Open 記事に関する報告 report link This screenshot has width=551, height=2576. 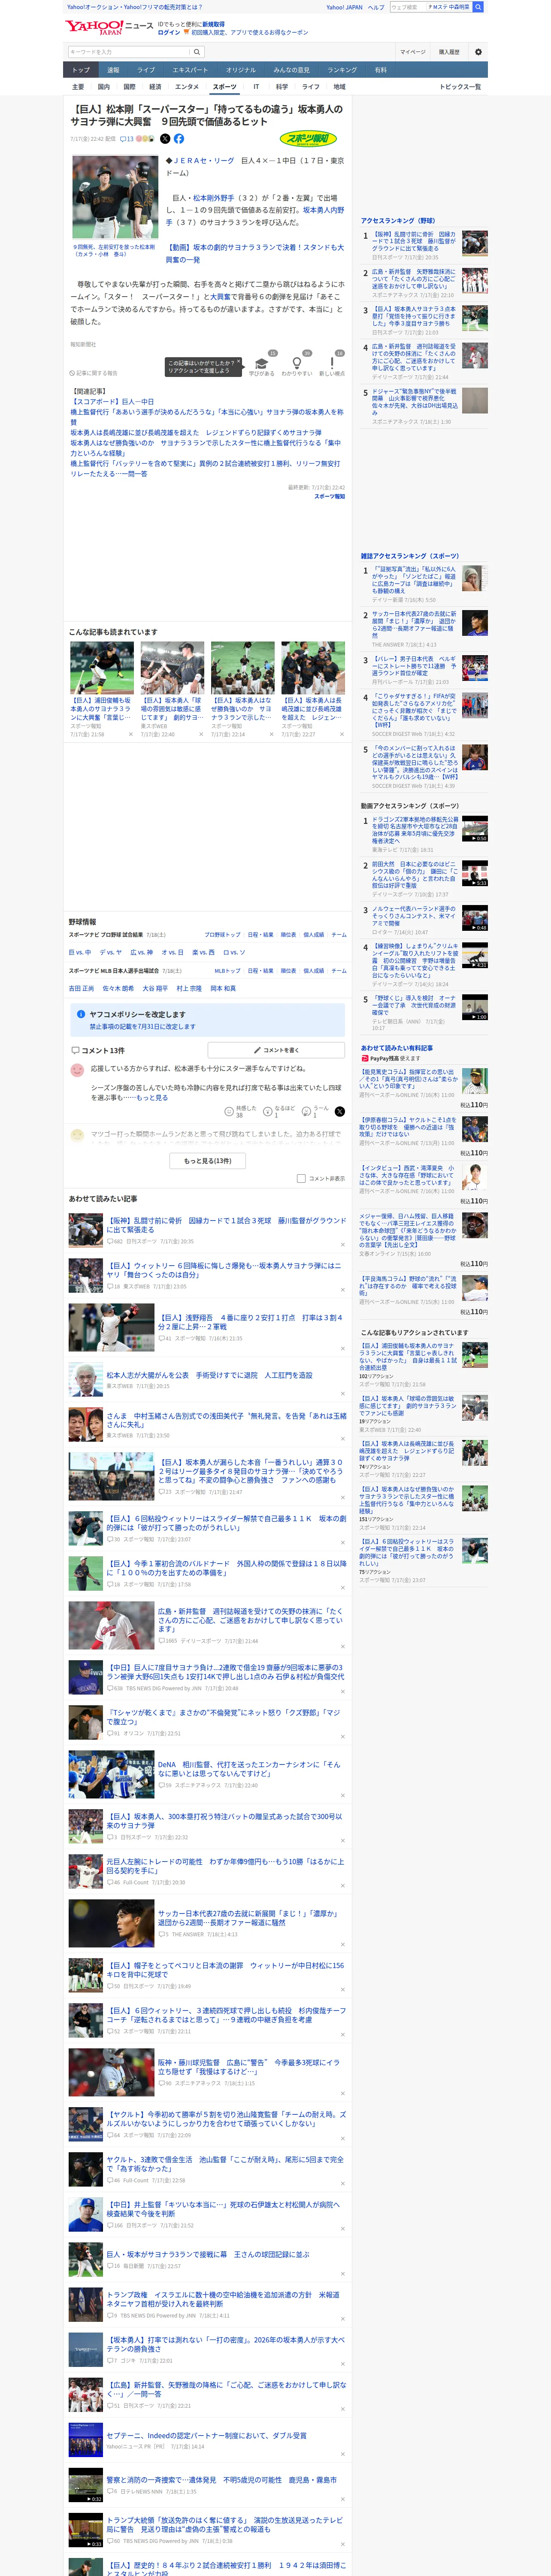pos(94,373)
